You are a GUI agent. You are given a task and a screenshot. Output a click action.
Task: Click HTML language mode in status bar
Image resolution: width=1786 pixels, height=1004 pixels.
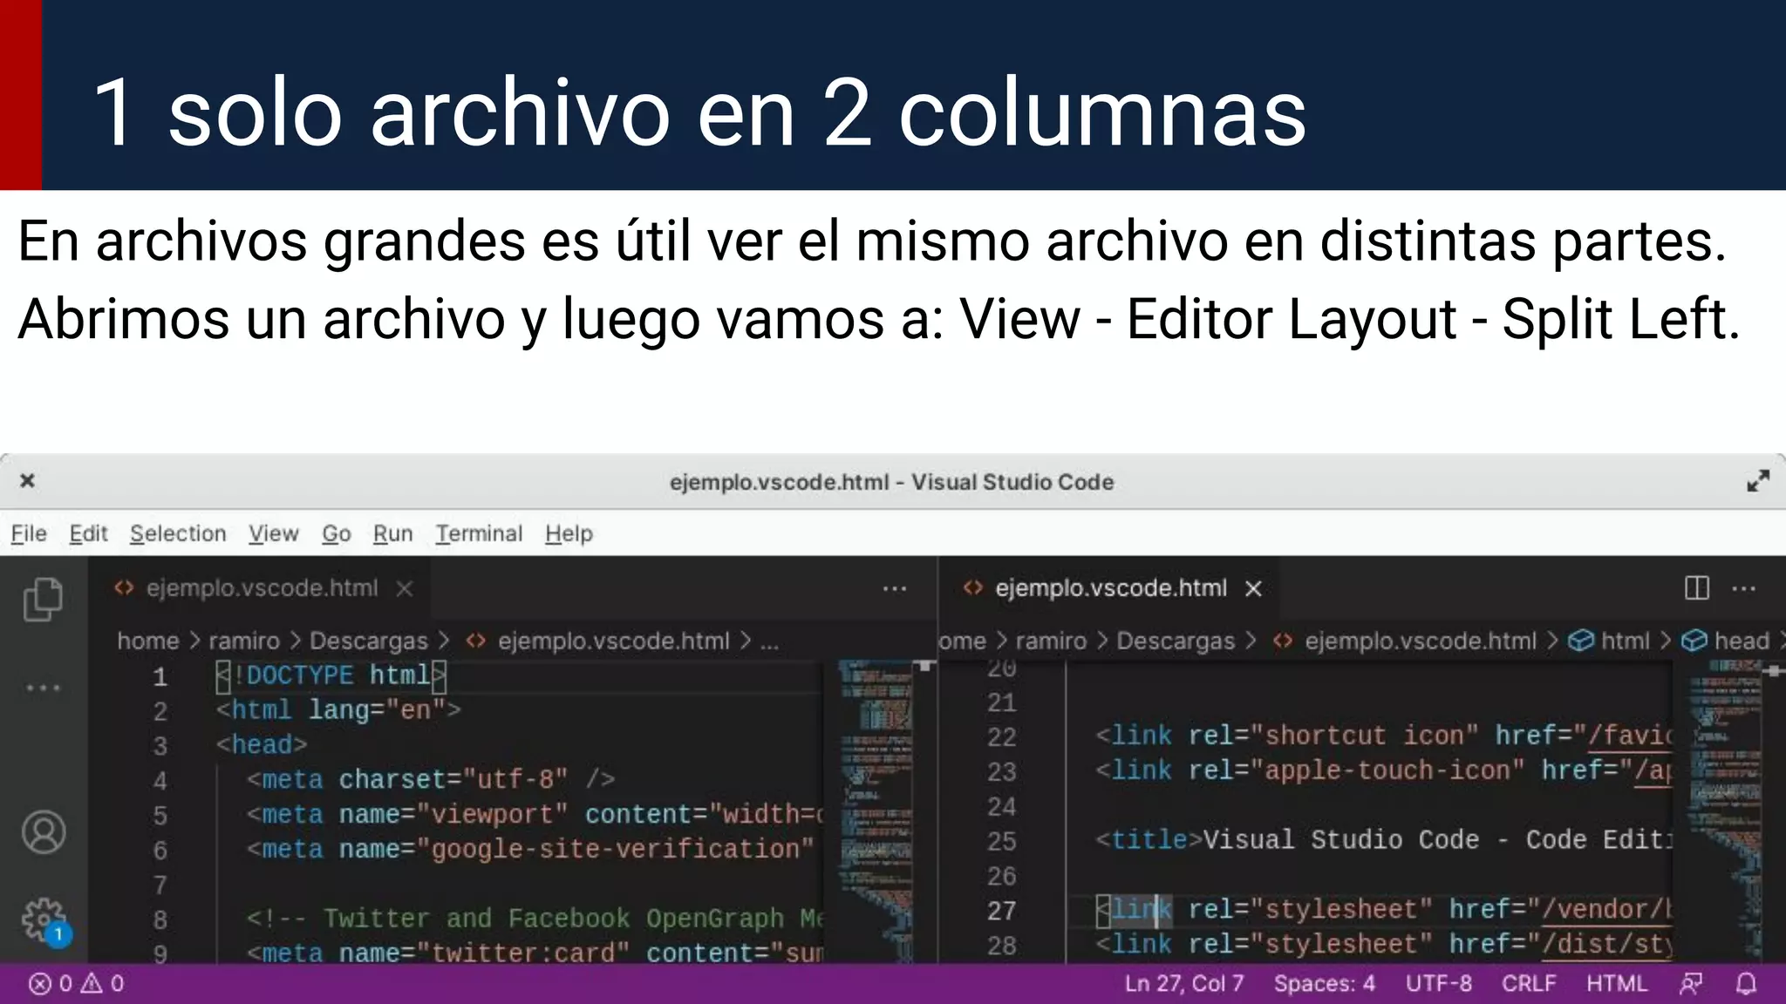click(1616, 984)
